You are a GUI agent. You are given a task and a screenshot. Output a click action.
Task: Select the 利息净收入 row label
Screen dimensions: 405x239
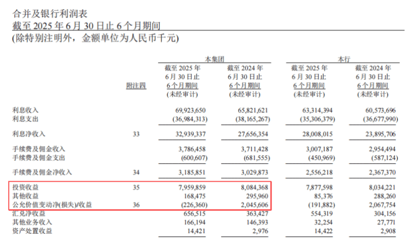(x=29, y=134)
